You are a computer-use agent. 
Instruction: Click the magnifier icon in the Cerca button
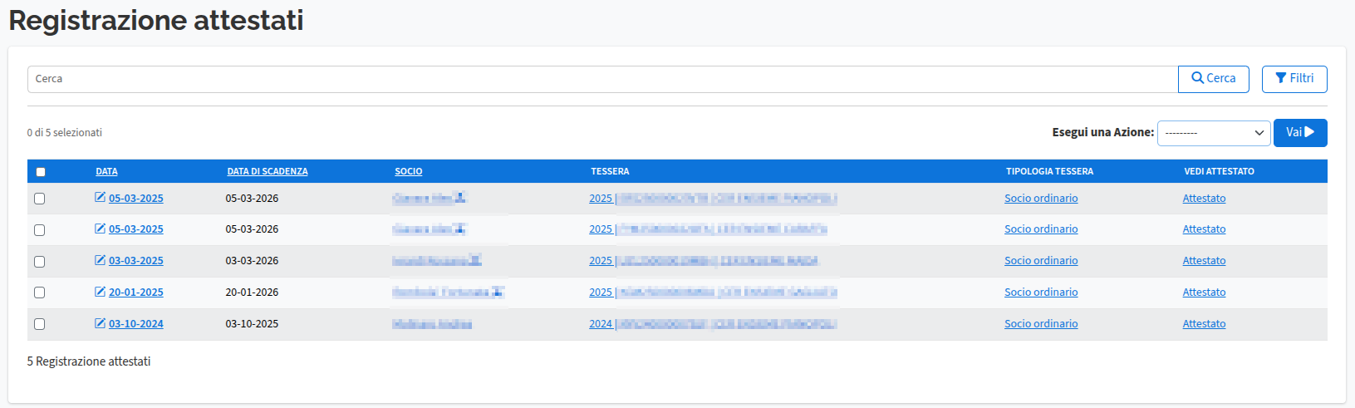1198,78
